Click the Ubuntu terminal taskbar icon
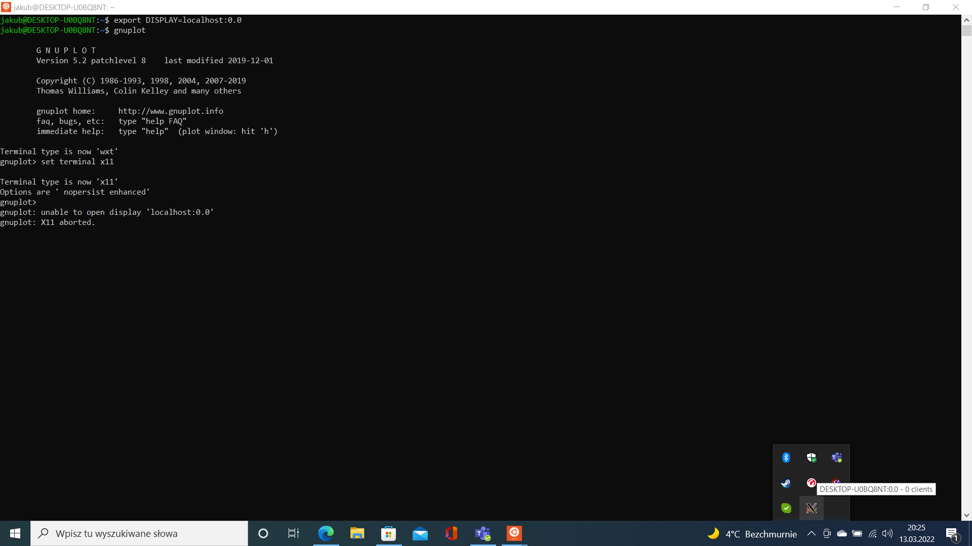The image size is (972, 546). [x=514, y=533]
